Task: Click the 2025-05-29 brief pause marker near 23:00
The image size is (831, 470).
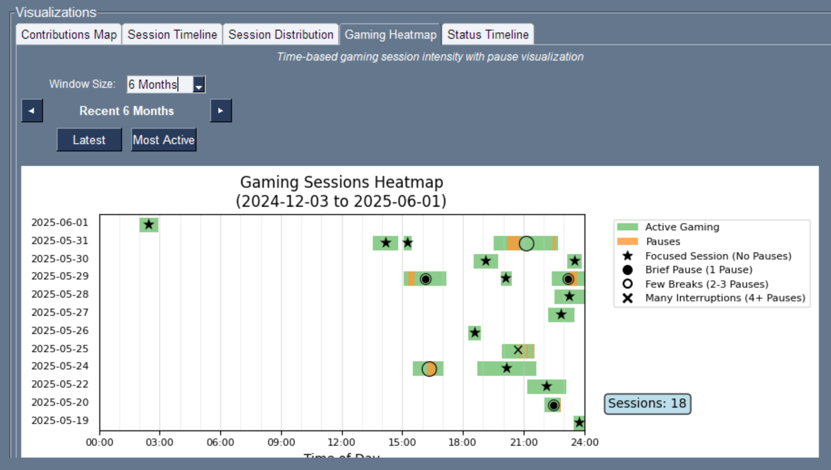Action: click(x=568, y=279)
